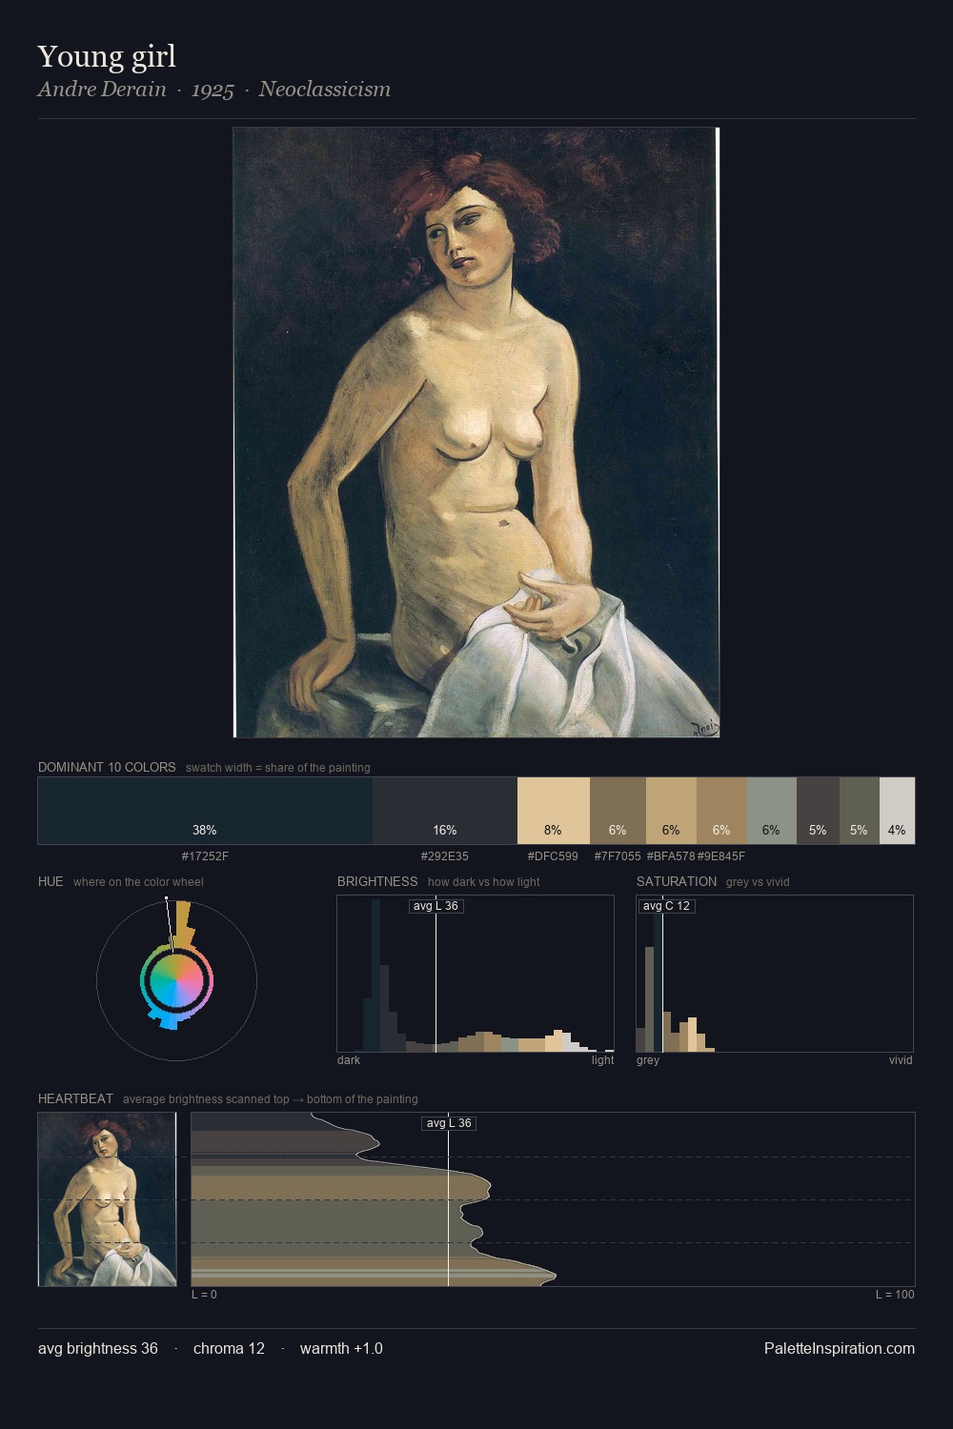
Task: Click the grey-green 6% swatch
Action: pyautogui.click(x=772, y=811)
